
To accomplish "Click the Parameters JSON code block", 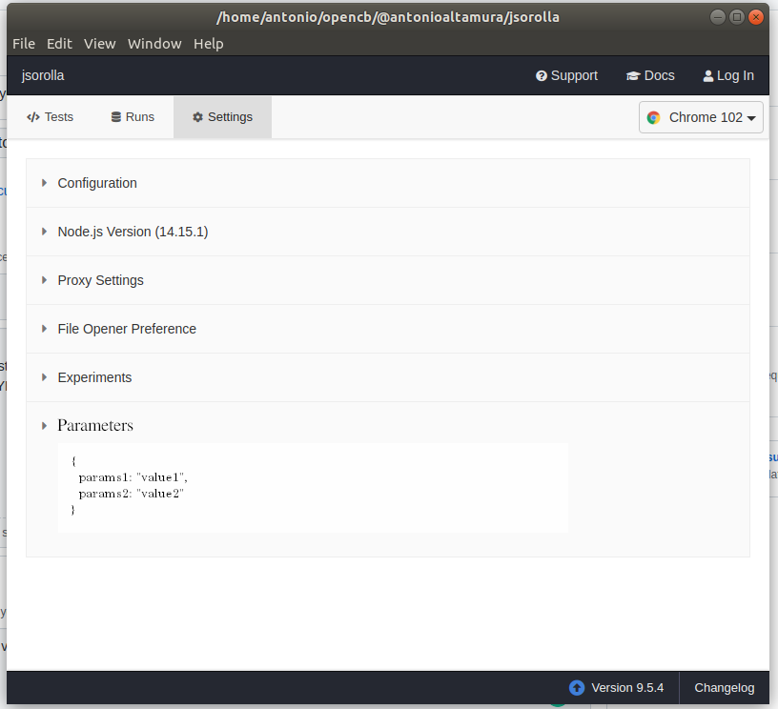I will (x=313, y=485).
